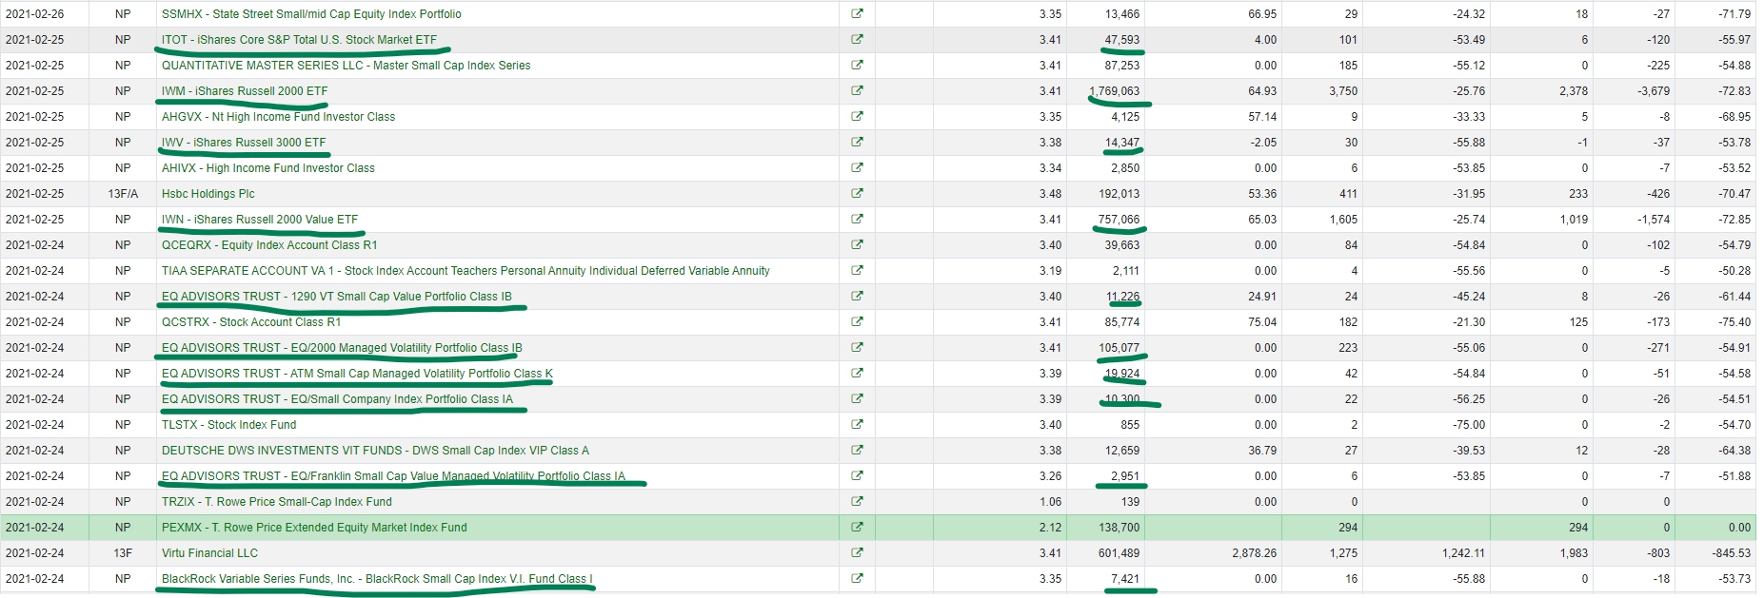Open TIAA Separate Account VA 1 link
The width and height of the screenshot is (1764, 598).
pyautogui.click(x=466, y=271)
